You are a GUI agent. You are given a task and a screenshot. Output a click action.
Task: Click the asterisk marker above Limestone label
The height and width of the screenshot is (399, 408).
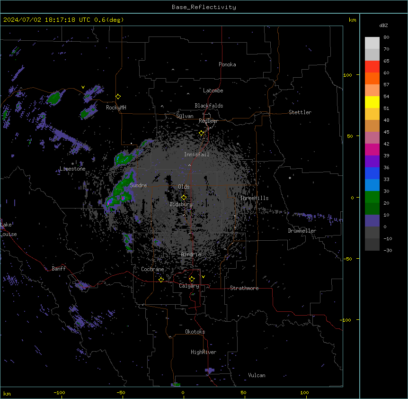click(x=72, y=163)
